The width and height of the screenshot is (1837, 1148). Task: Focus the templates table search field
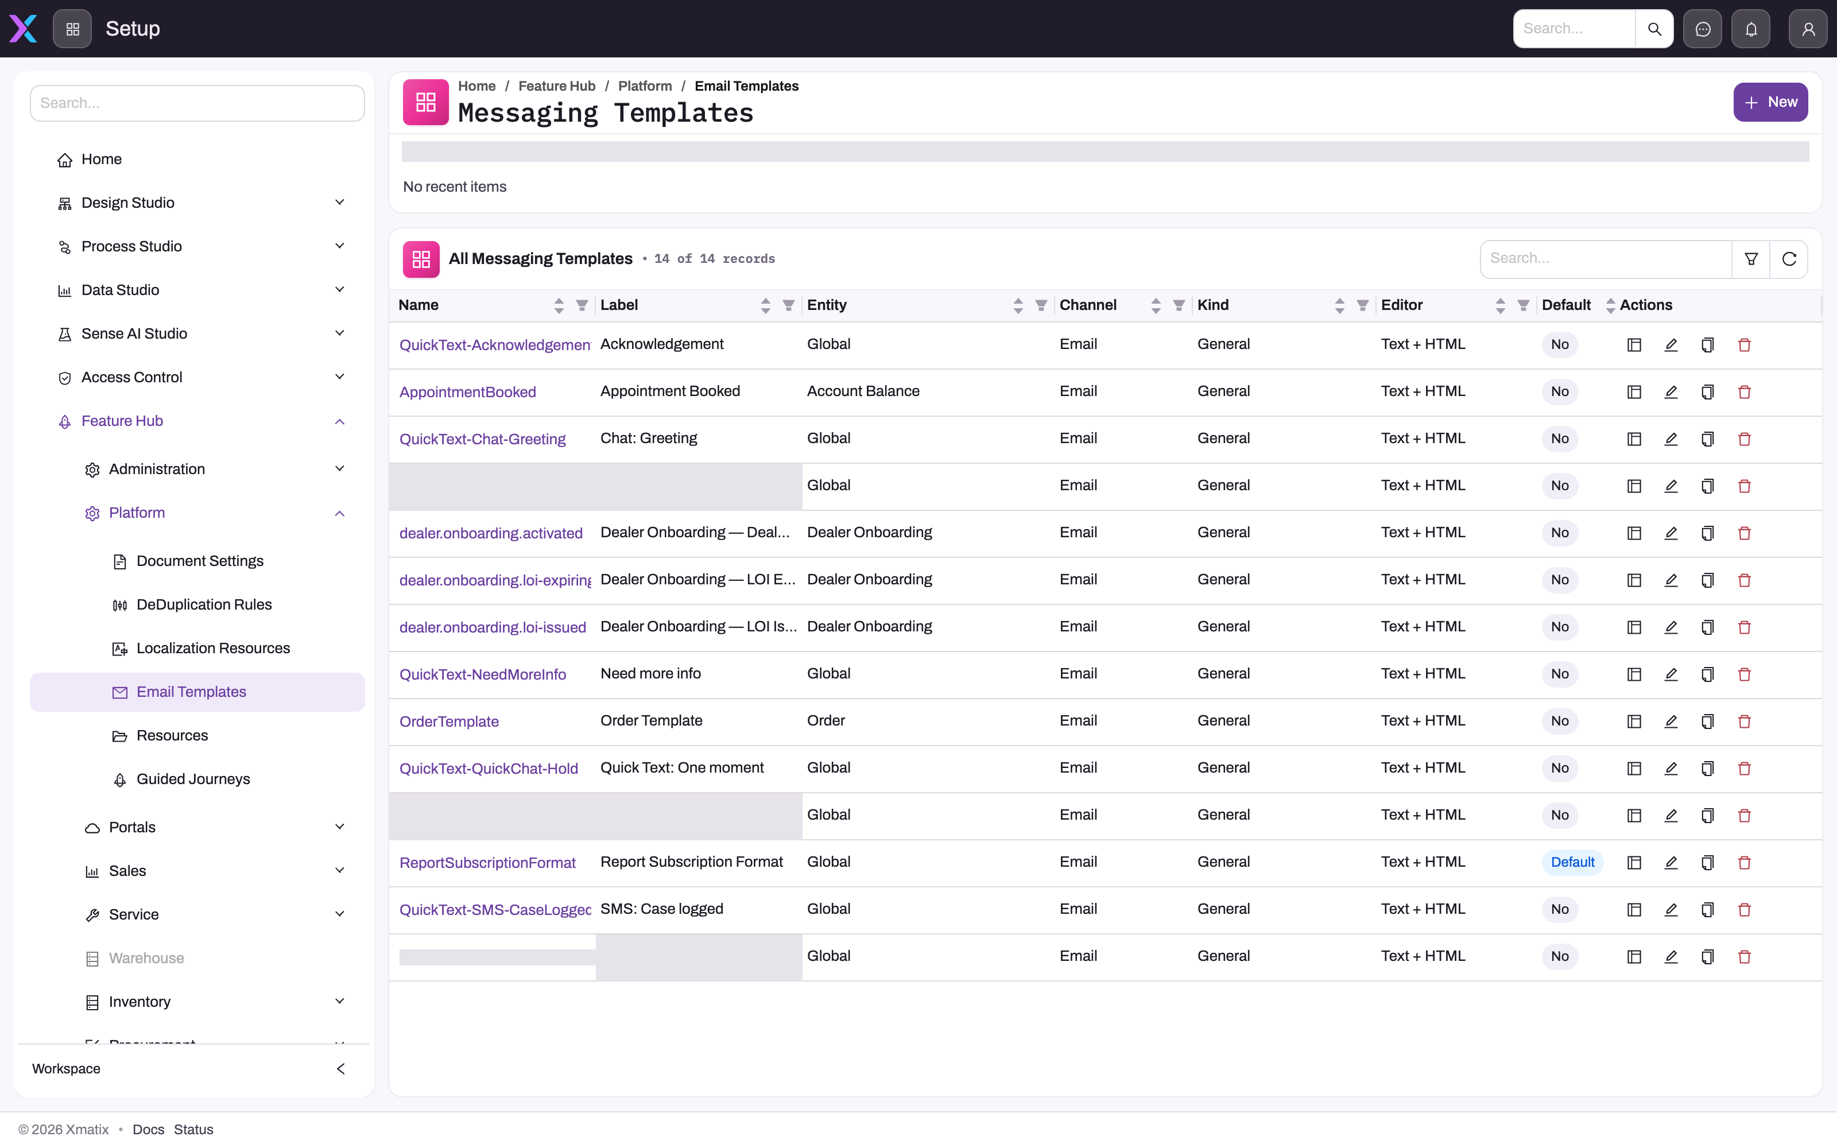(1606, 259)
